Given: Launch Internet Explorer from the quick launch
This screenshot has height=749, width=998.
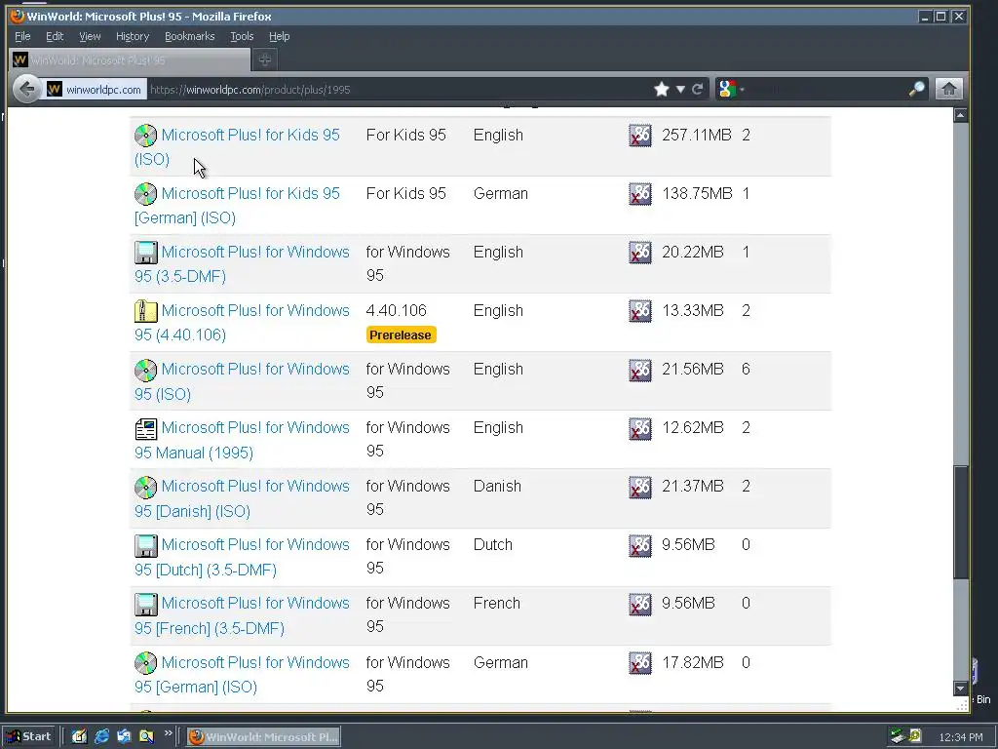Looking at the screenshot, I should (101, 736).
